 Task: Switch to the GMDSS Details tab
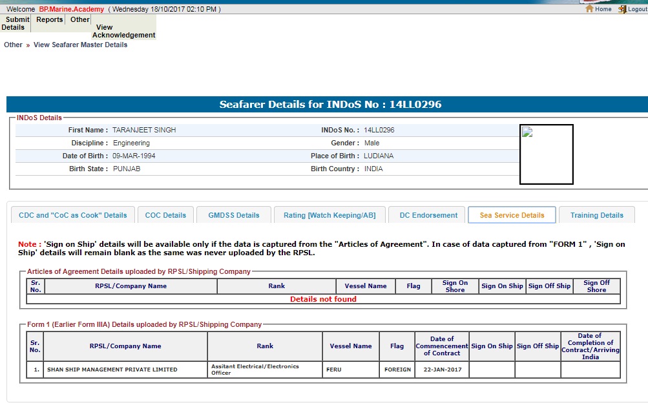(x=234, y=215)
